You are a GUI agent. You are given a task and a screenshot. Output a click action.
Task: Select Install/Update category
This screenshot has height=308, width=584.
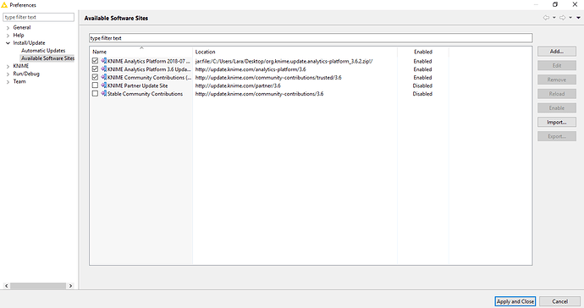click(29, 43)
